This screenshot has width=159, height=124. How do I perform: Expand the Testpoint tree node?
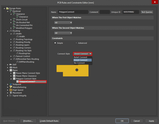pyautogui.click(x=8, y=84)
